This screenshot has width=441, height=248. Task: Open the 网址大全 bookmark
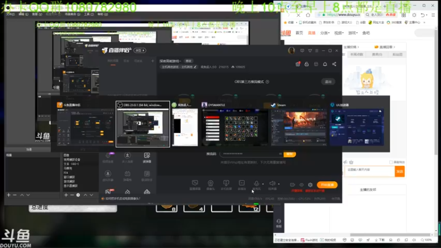coord(376,23)
